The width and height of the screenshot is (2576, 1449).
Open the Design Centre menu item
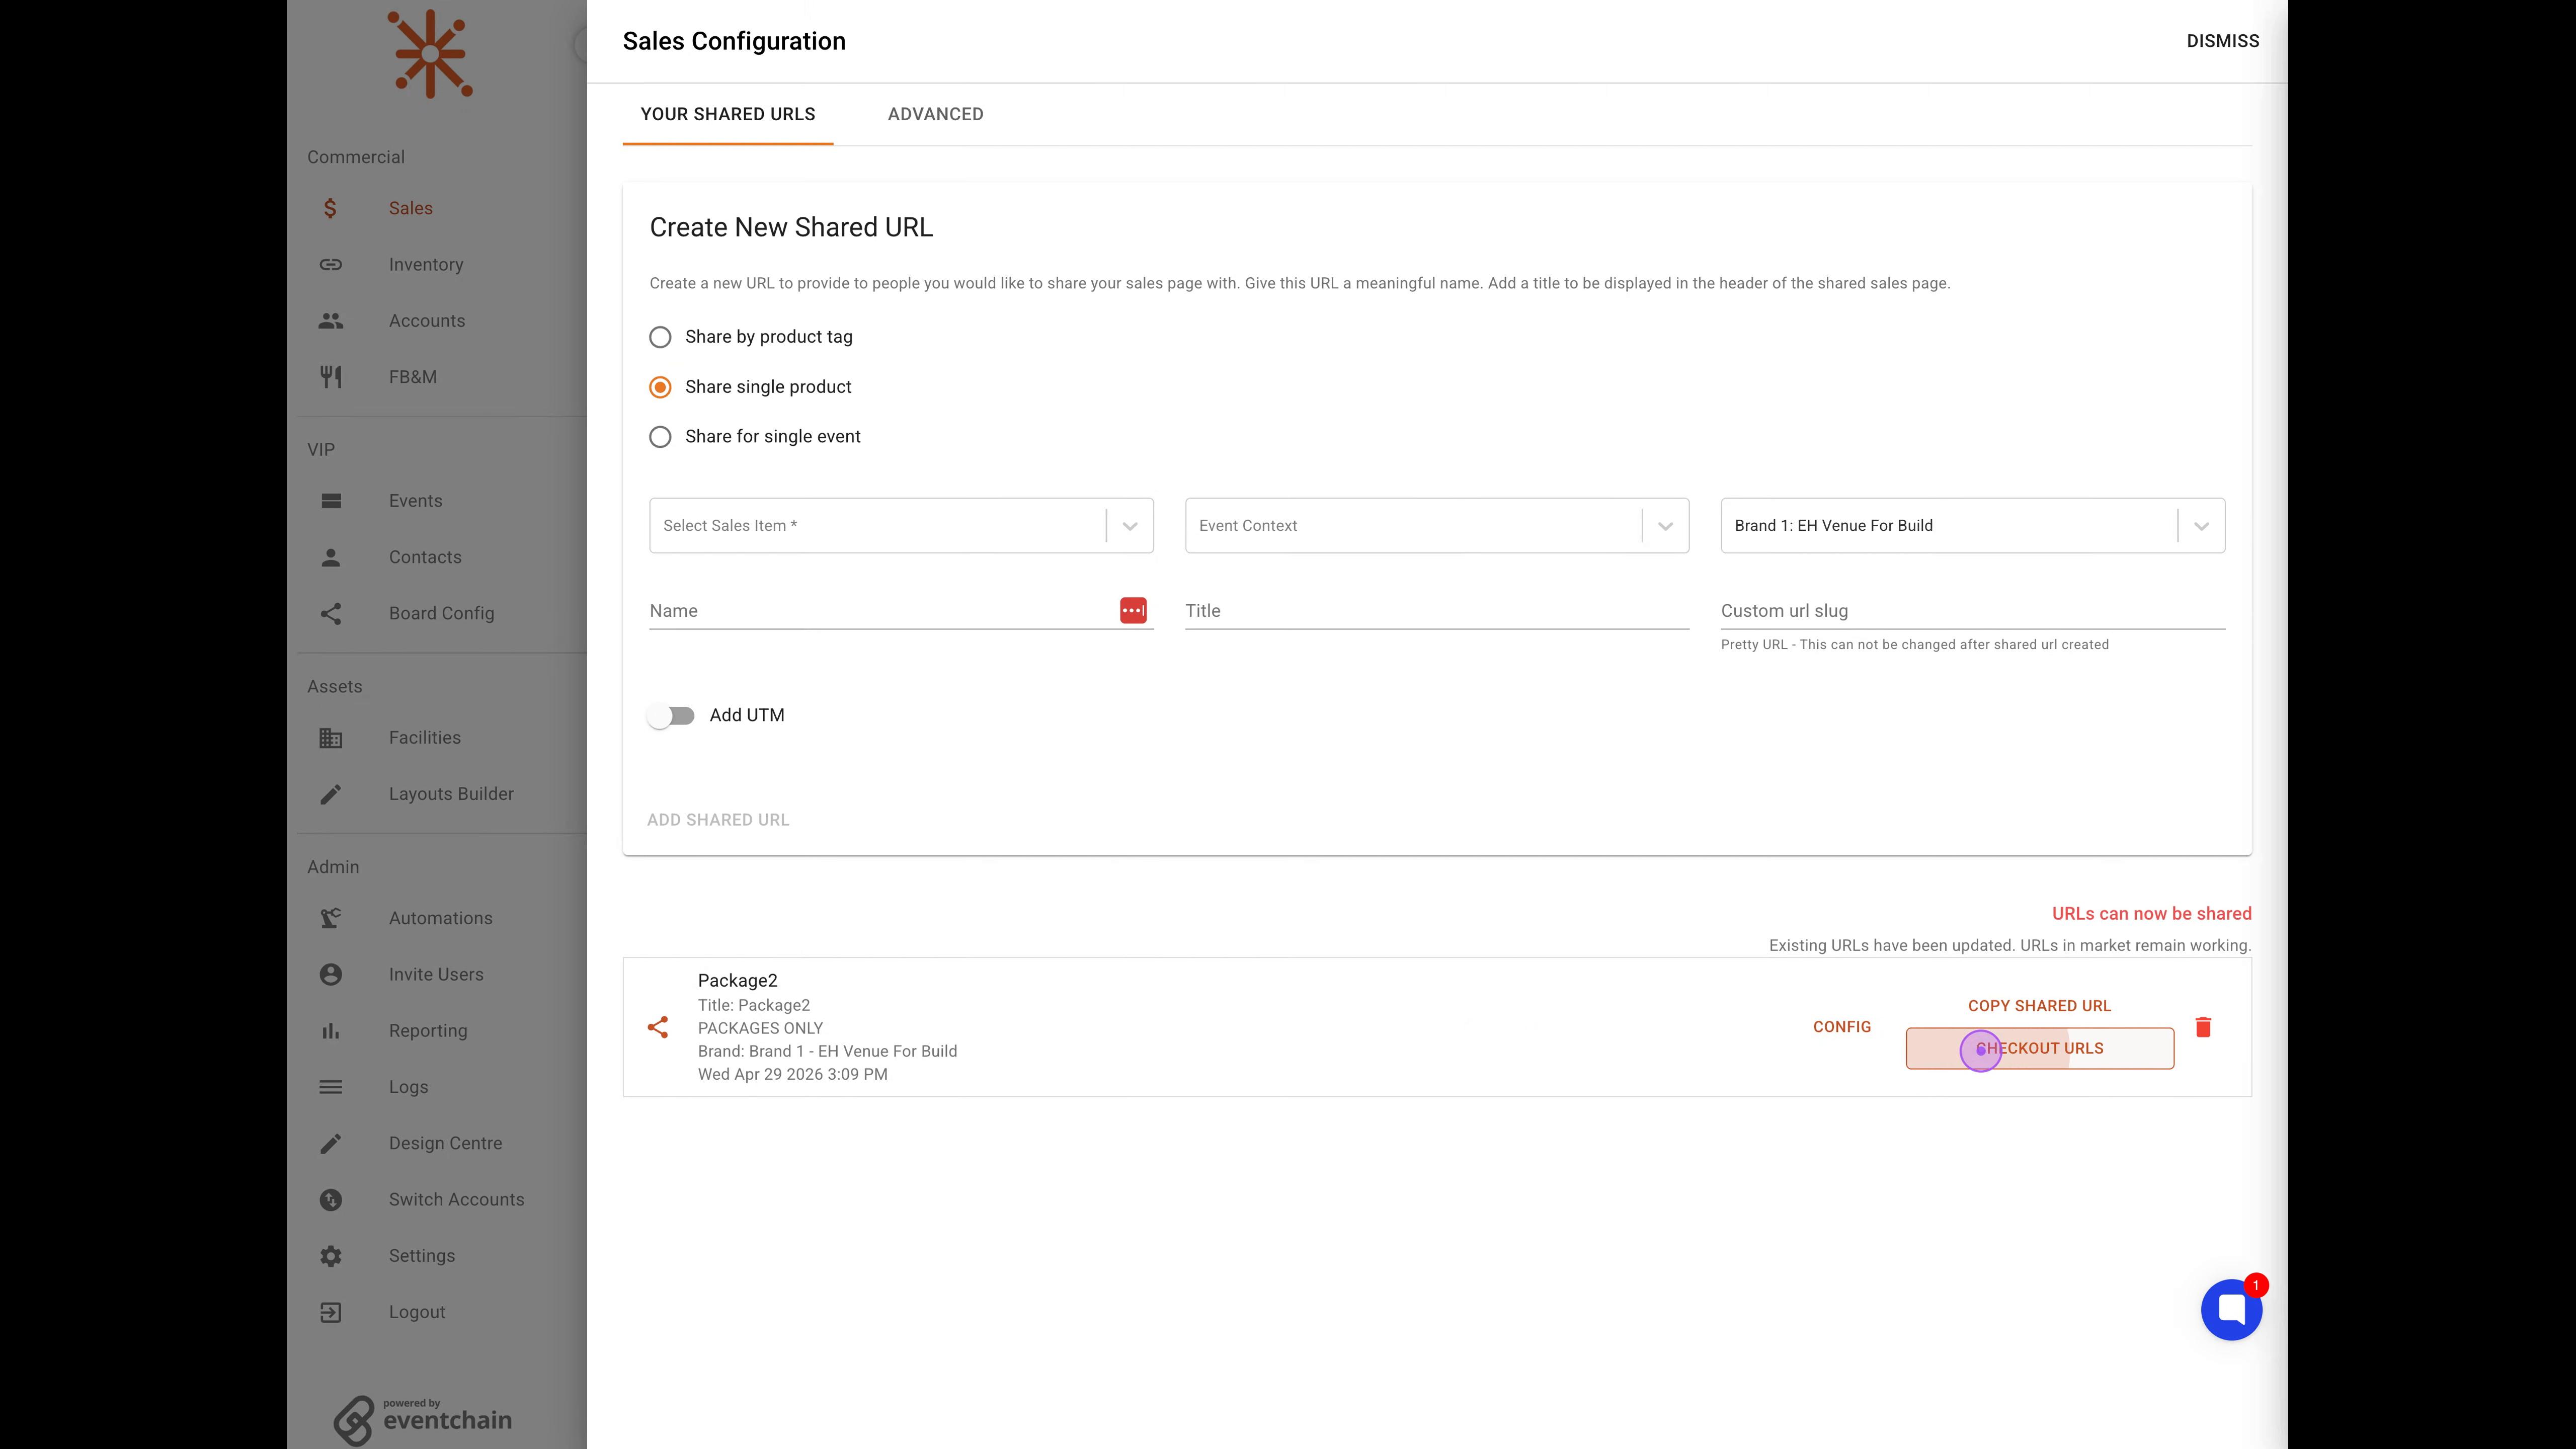(445, 1143)
